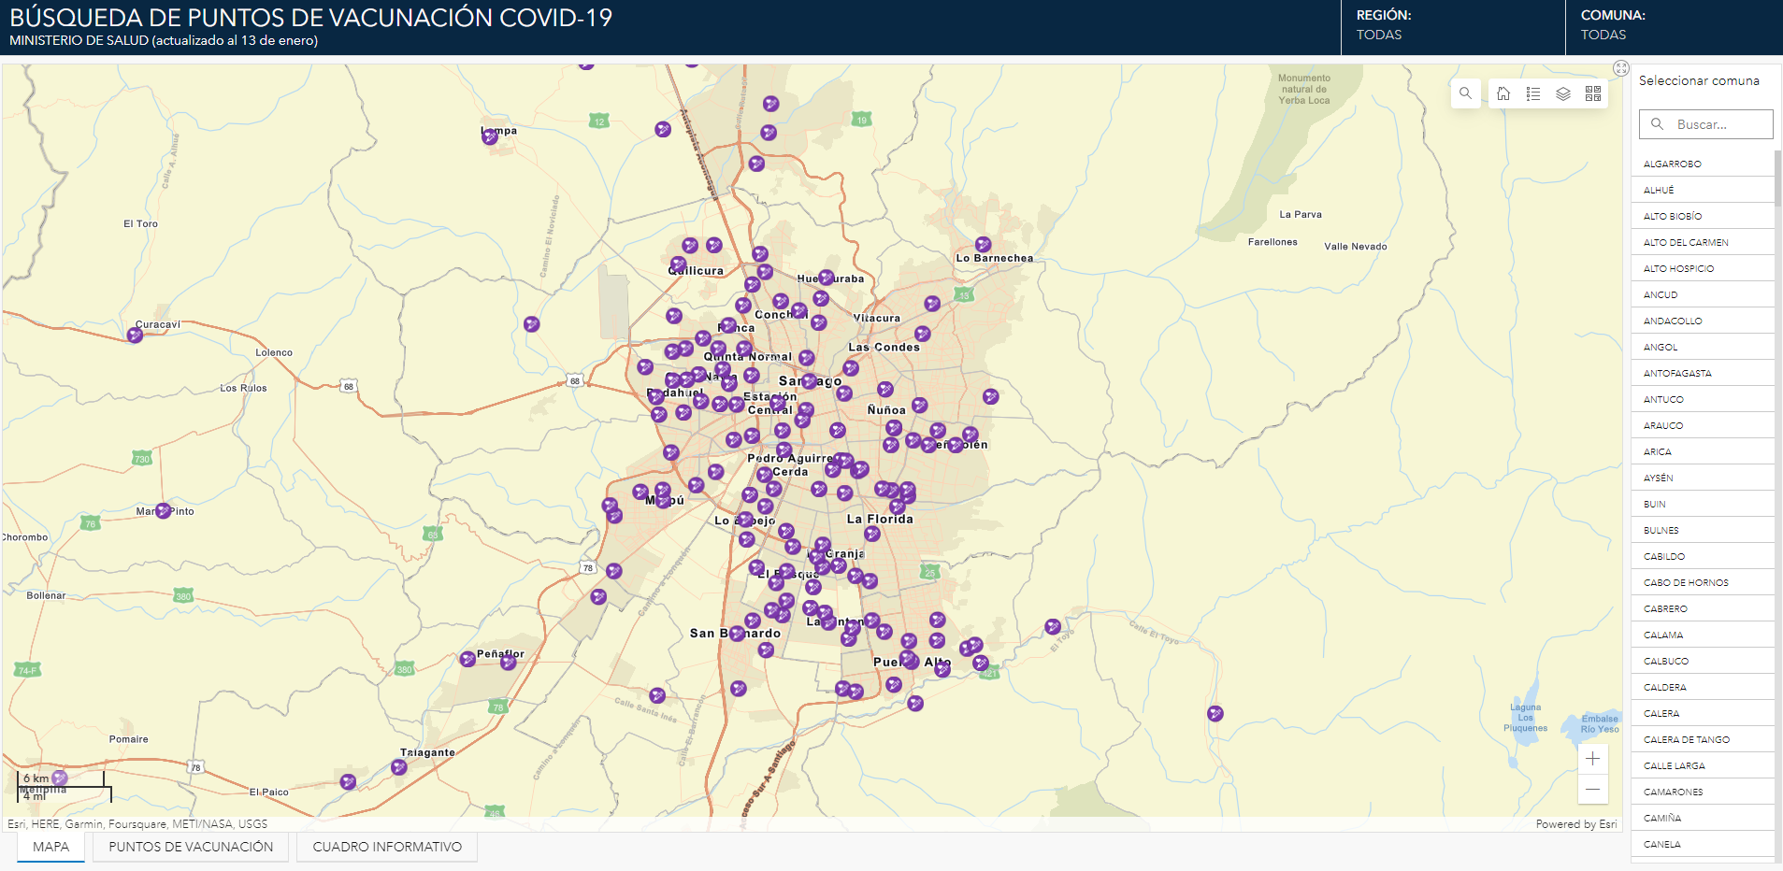The image size is (1783, 871).
Task: Open the map layers list
Action: [x=1563, y=93]
